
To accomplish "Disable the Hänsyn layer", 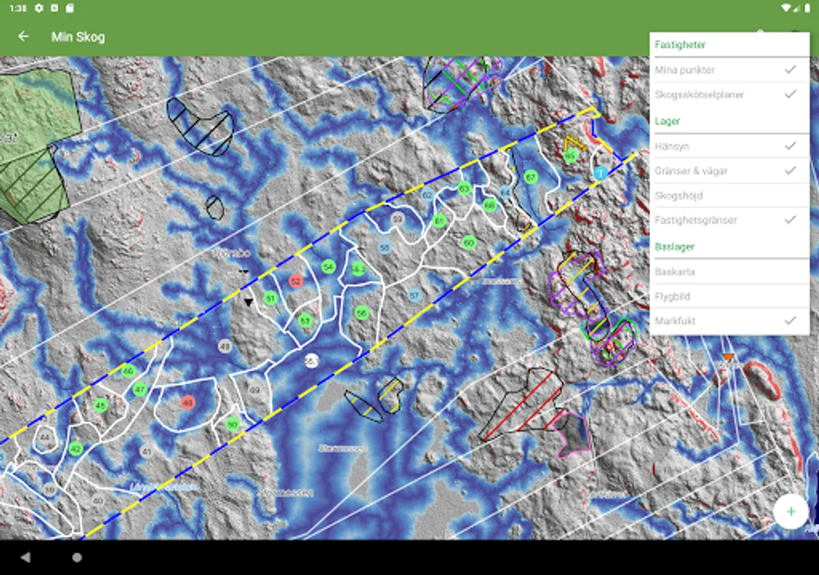I will [729, 146].
